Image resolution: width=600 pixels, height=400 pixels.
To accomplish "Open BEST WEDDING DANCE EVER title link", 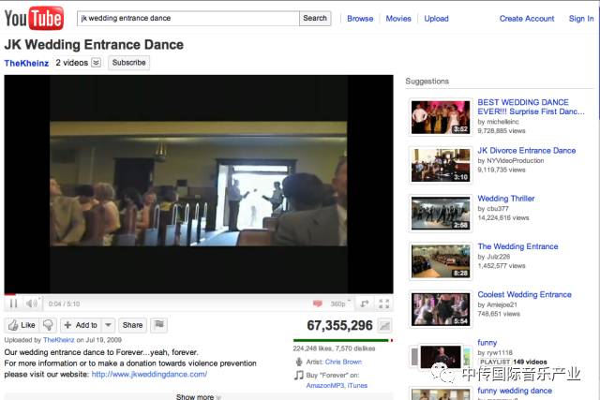I will click(531, 107).
